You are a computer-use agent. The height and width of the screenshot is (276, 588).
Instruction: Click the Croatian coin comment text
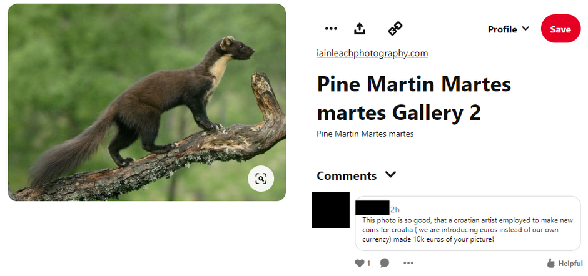(x=467, y=230)
